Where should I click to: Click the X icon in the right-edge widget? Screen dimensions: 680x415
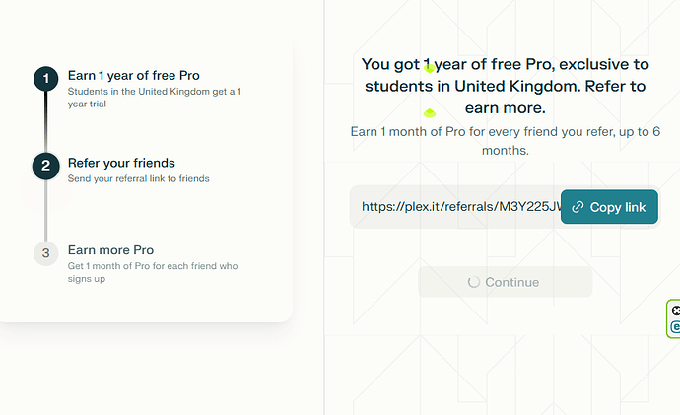675,311
